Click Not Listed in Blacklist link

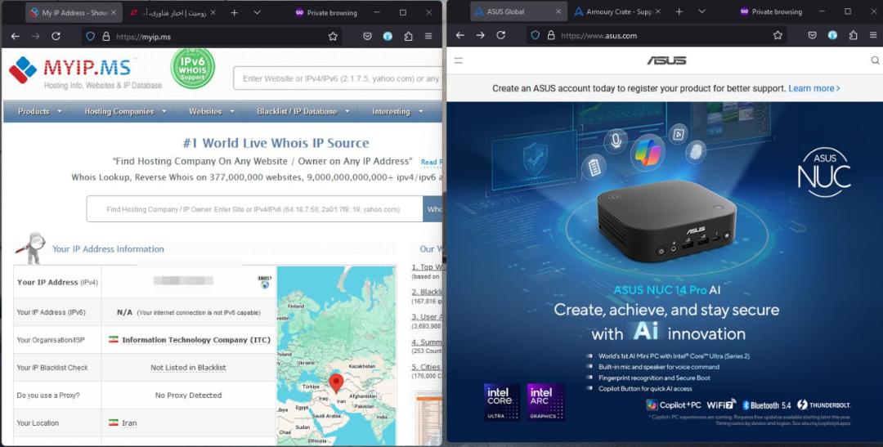188,368
